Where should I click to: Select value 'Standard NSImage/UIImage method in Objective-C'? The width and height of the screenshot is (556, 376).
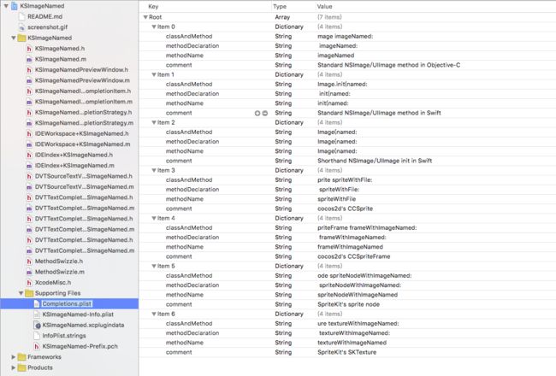click(389, 65)
